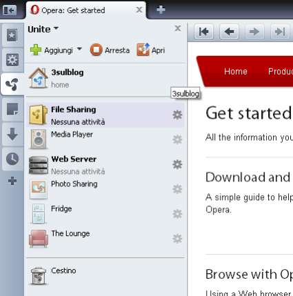This screenshot has width=293, height=296.
Task: Select the Unite panel icon in sidebar
Action: (12, 84)
